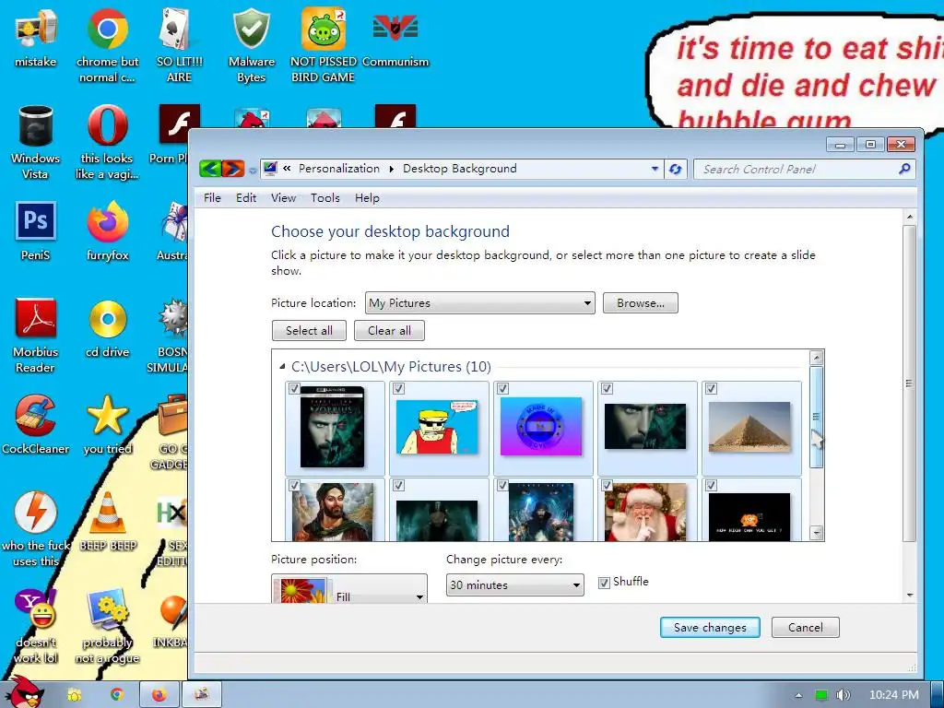Select the pyramid wallpaper thumbnail
This screenshot has height=708, width=944.
click(749, 428)
